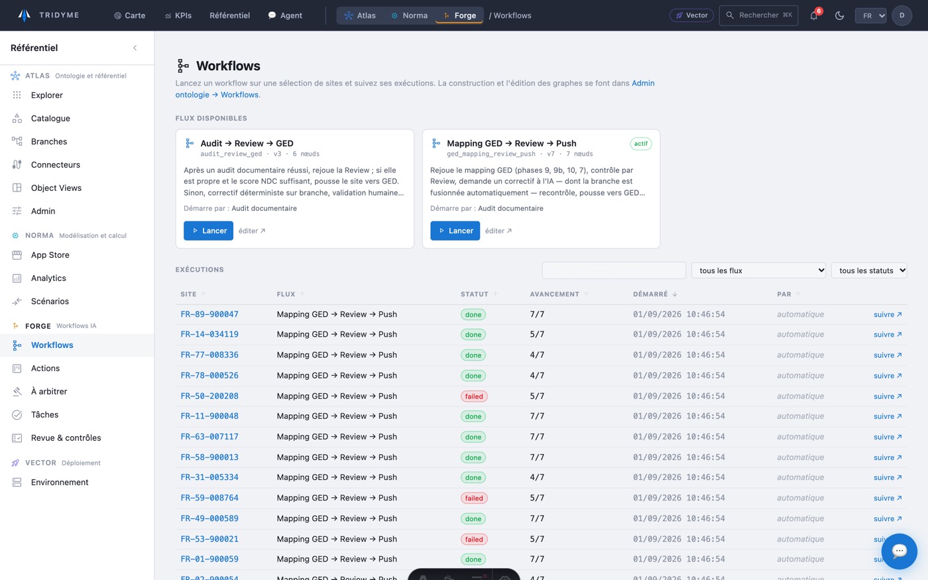Click the TRIDYME logo
The image size is (928, 580).
(48, 15)
